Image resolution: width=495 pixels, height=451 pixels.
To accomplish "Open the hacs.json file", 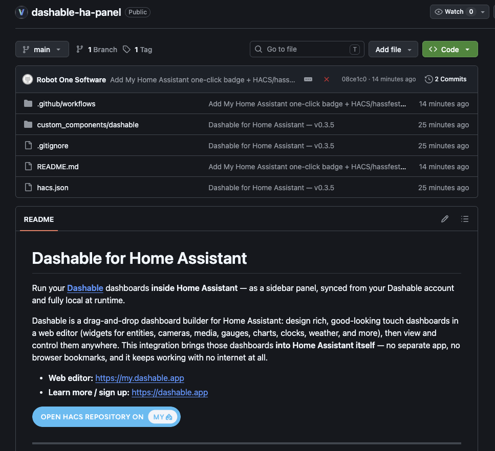I will point(52,188).
